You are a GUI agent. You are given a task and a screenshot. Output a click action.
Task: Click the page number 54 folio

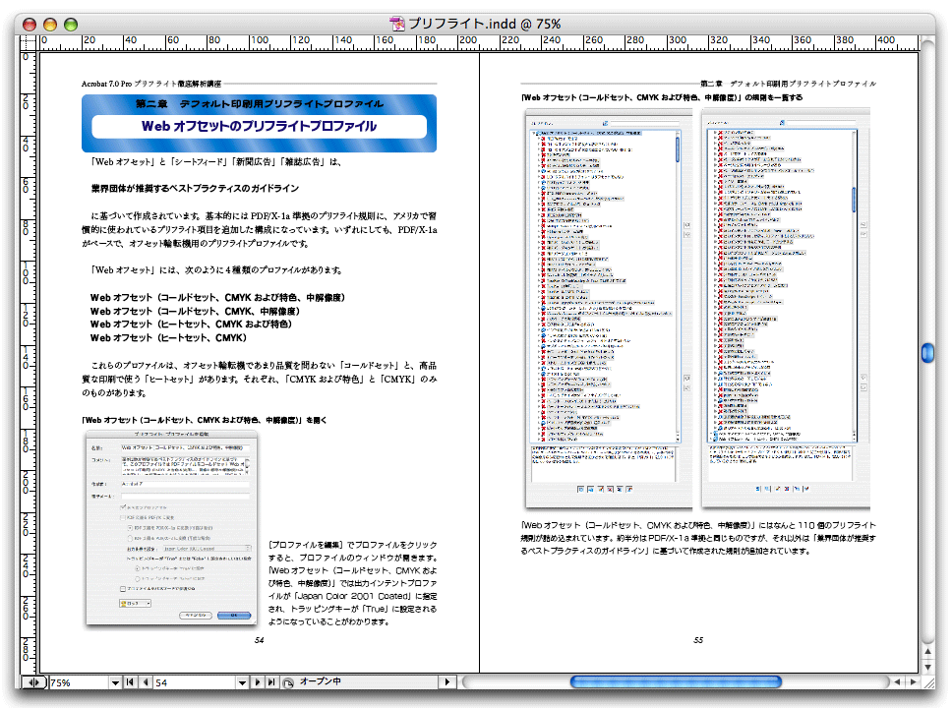click(x=260, y=640)
